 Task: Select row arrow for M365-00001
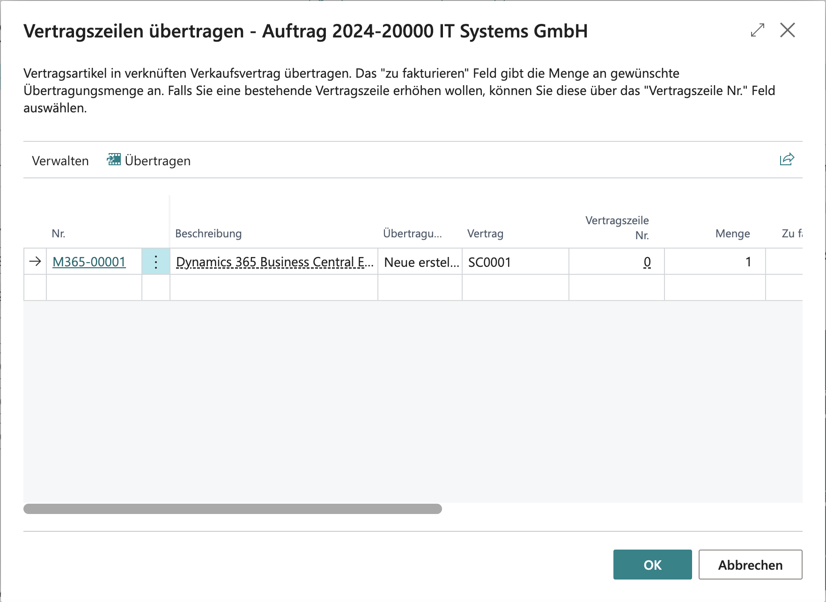coord(35,262)
